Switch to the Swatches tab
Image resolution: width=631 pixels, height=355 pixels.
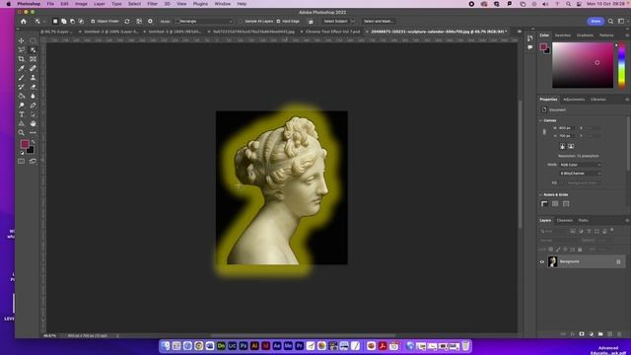point(563,35)
